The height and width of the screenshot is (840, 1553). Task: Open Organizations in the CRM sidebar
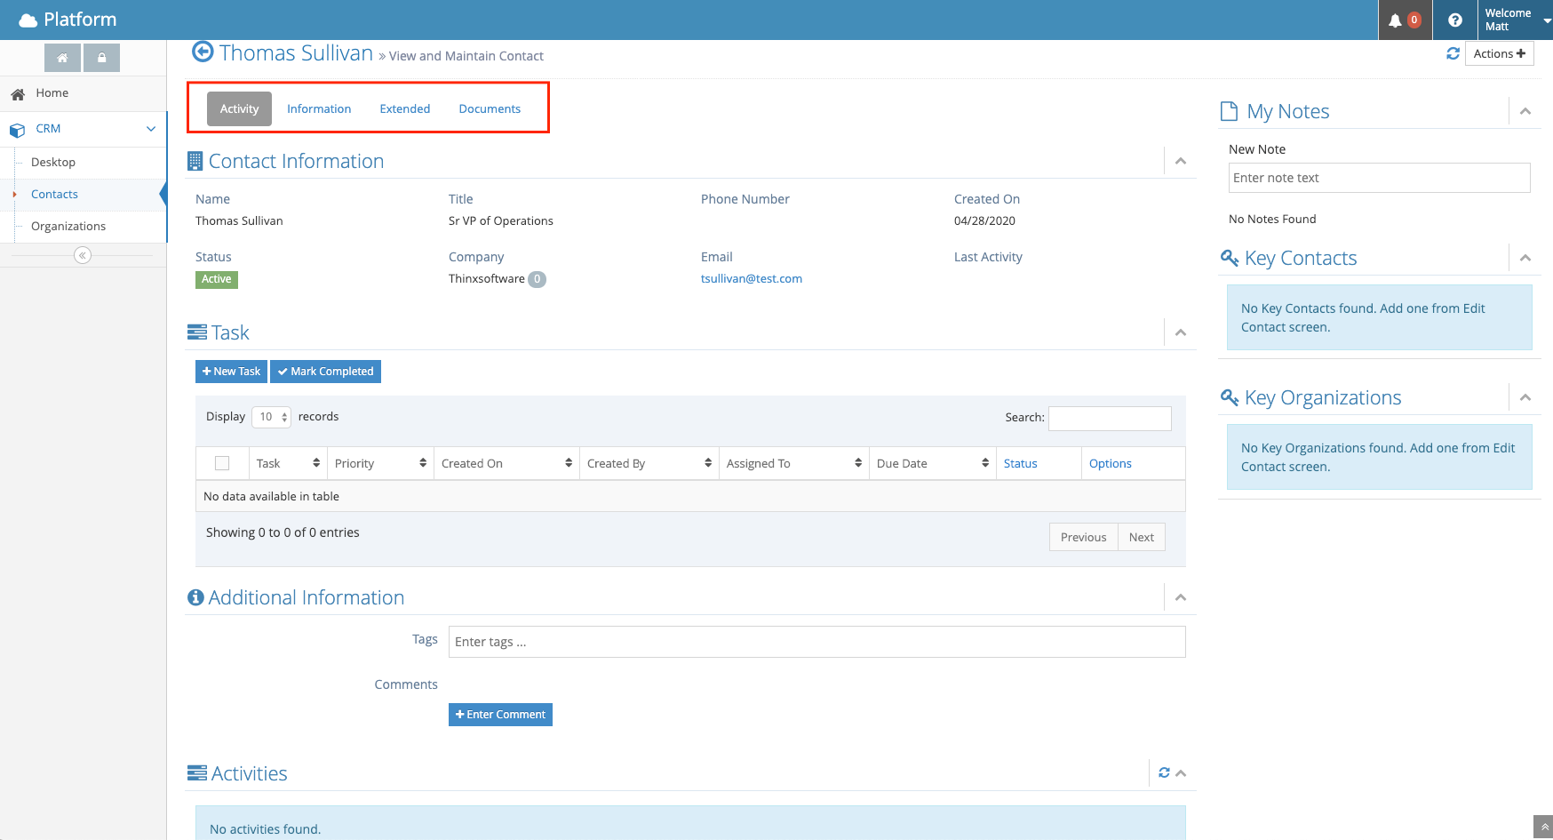68,226
